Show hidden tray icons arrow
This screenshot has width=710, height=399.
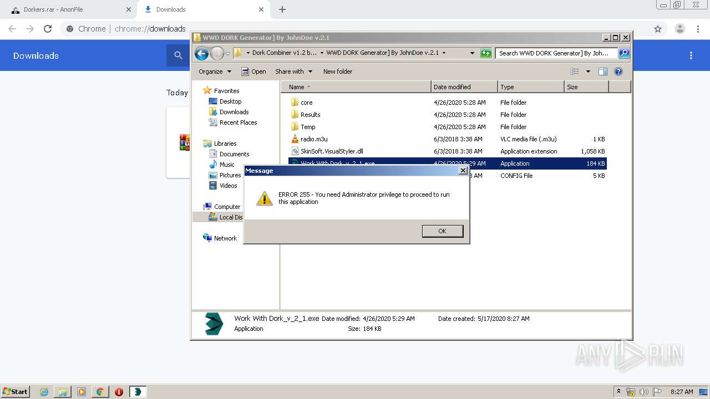point(619,392)
